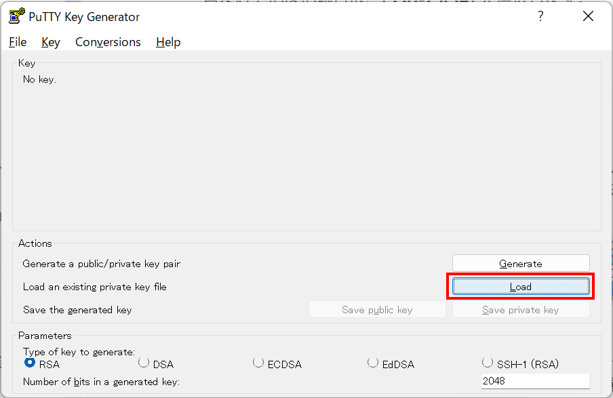The height and width of the screenshot is (398, 613).
Task: Open the File menu
Action: [x=18, y=42]
